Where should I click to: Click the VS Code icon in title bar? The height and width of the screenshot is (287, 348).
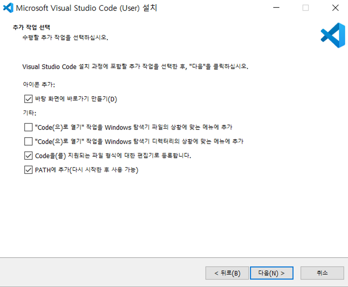click(x=8, y=8)
